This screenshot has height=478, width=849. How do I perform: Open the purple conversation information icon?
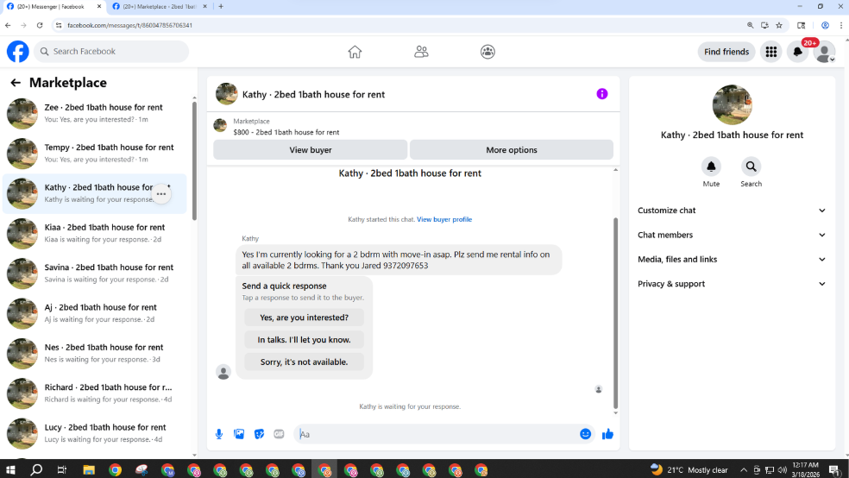(602, 94)
